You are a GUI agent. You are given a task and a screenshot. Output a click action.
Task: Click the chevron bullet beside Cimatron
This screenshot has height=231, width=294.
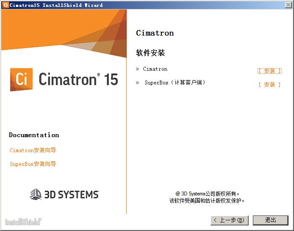pos(137,69)
